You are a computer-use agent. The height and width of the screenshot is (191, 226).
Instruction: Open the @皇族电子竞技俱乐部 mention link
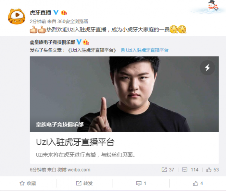tap(53, 42)
